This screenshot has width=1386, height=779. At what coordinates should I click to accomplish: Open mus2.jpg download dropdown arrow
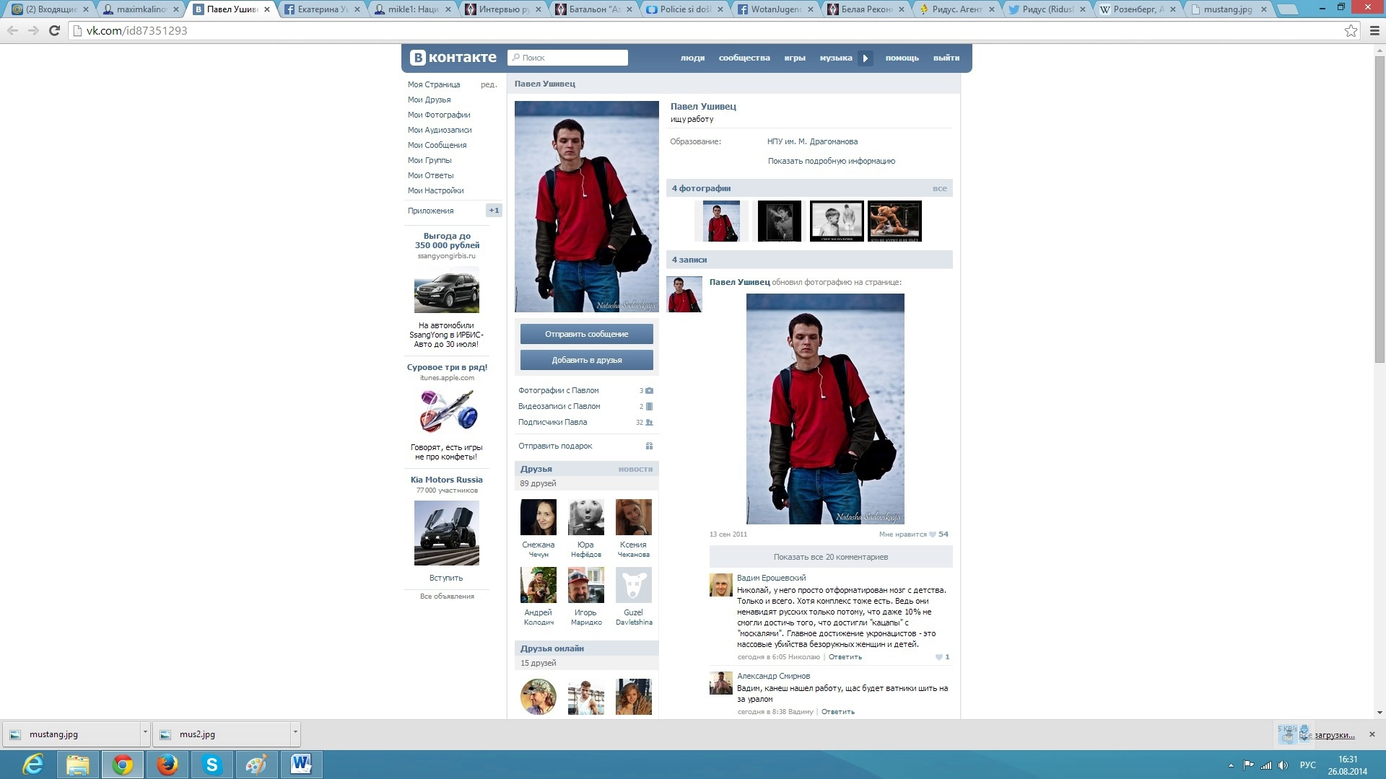click(295, 733)
